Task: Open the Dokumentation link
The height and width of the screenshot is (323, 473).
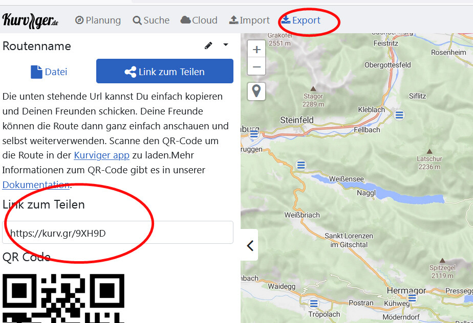Action: 36,184
